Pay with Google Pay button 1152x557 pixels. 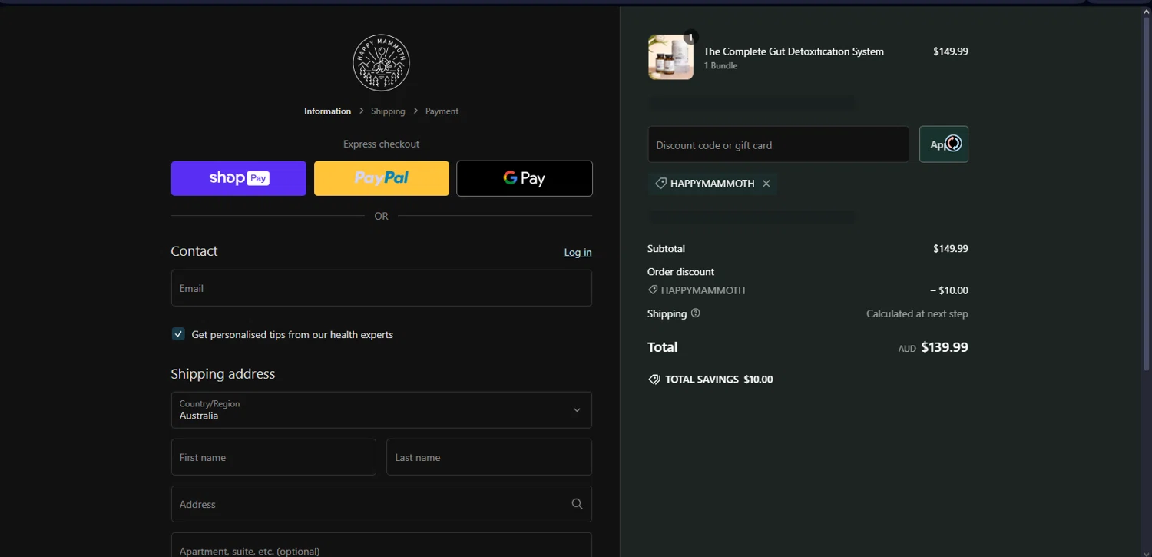(525, 178)
